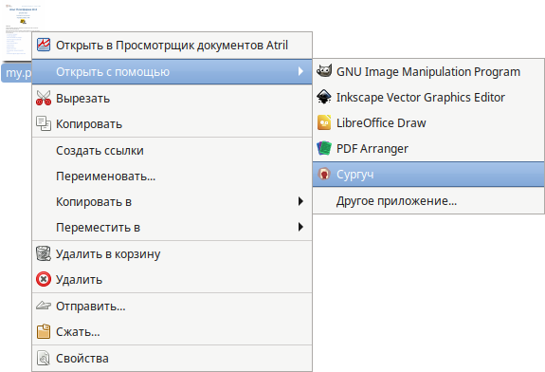The height and width of the screenshot is (372, 545).
Task: Click the red cross icon beside Удалить
Action: [x=44, y=279]
